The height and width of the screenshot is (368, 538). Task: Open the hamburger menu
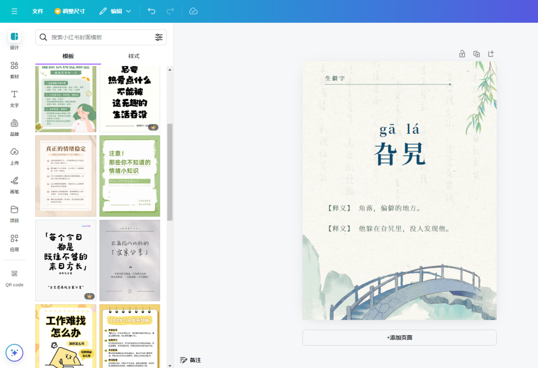(x=14, y=10)
